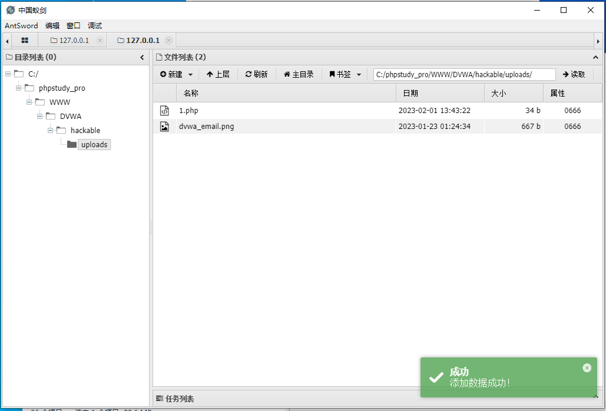Sort by the 属性 column header
The width and height of the screenshot is (606, 411).
pos(573,93)
